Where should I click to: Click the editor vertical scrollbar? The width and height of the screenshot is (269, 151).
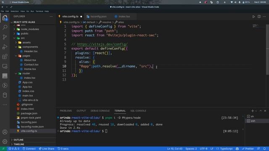point(267,49)
